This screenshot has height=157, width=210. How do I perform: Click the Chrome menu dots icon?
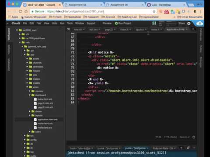pos(201,11)
